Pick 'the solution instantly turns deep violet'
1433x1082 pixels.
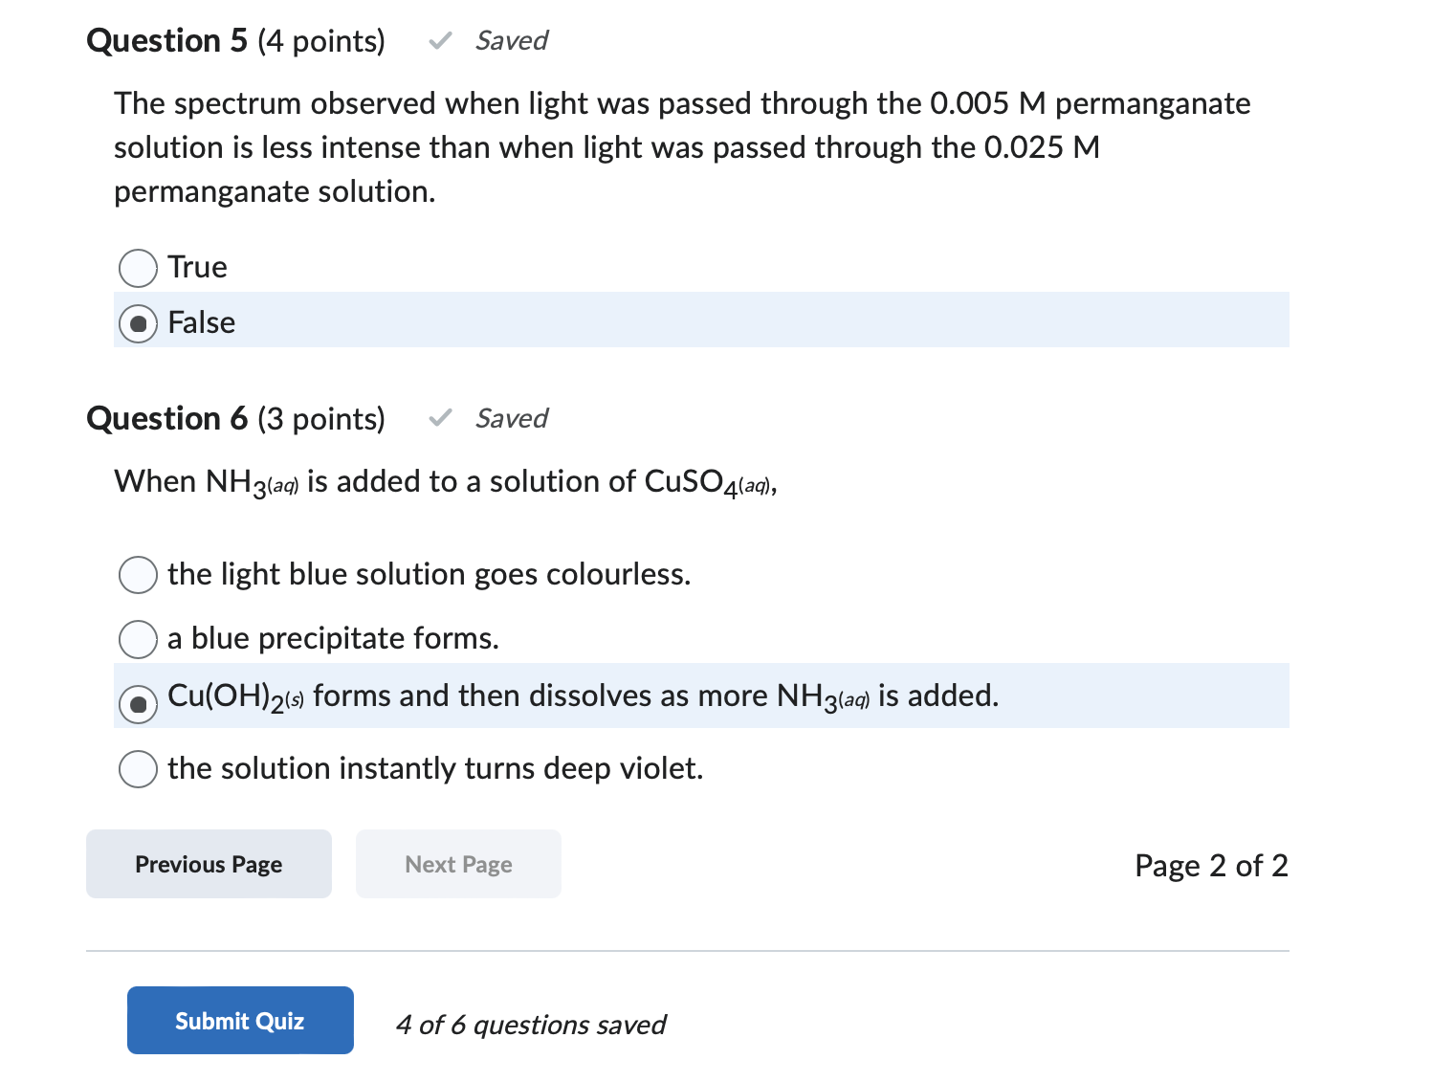tap(138, 769)
